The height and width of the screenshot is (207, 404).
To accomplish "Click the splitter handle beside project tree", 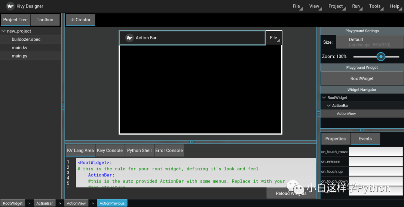I will pyautogui.click(x=63, y=106).
